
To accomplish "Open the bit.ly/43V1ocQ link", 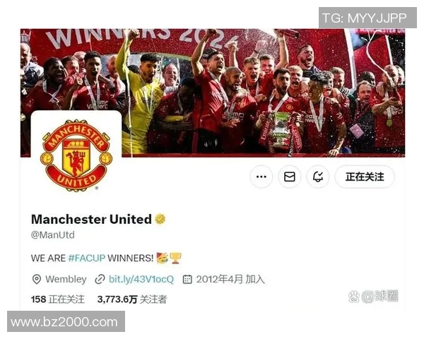I will coord(141,279).
